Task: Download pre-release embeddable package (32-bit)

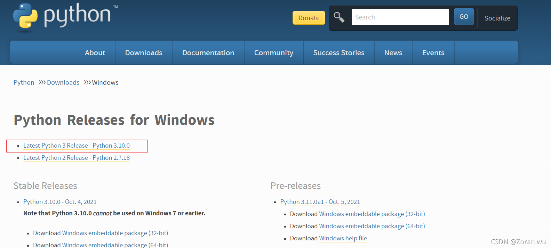Action: coord(372,214)
